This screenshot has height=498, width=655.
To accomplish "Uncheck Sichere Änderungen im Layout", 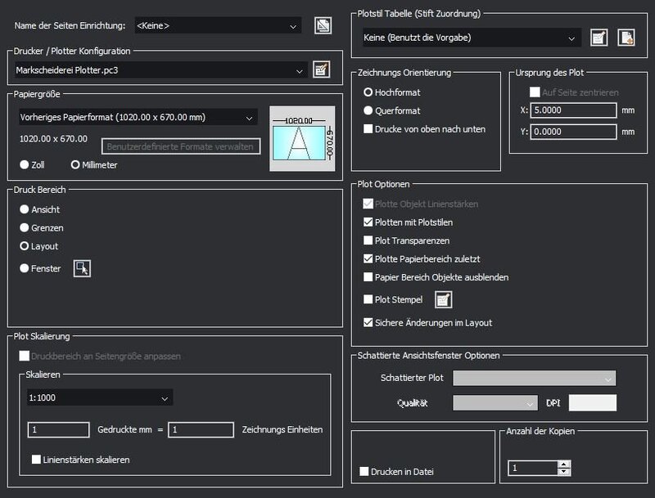I will [x=367, y=324].
